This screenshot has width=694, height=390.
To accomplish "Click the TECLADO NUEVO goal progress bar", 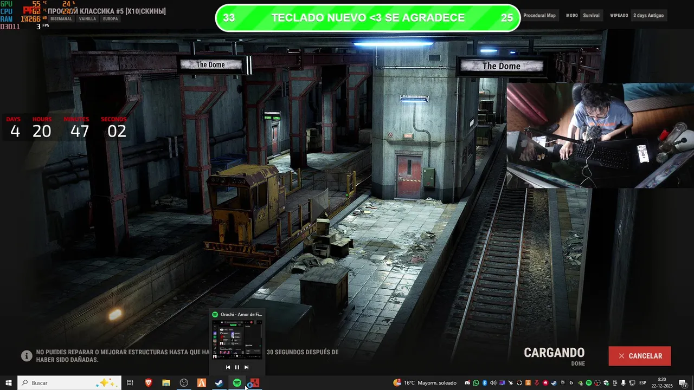I will point(368,18).
